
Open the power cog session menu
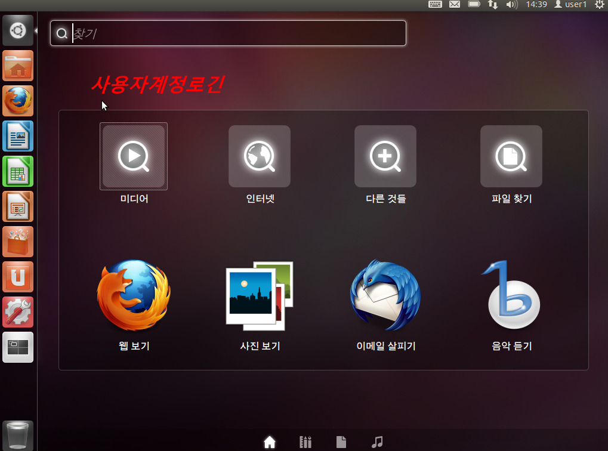tap(599, 5)
